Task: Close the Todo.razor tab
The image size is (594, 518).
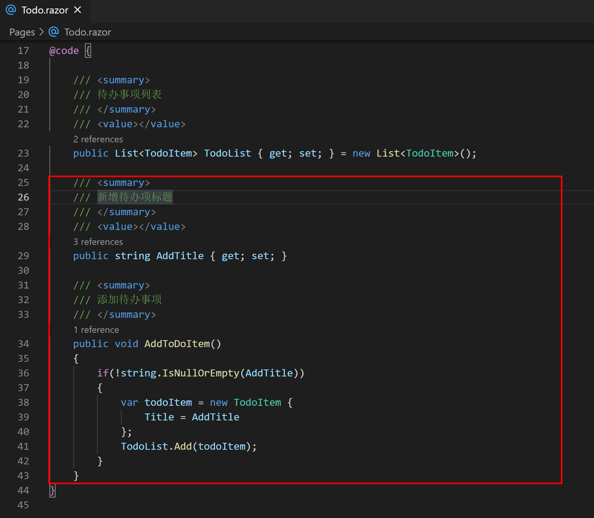Action: coord(78,10)
